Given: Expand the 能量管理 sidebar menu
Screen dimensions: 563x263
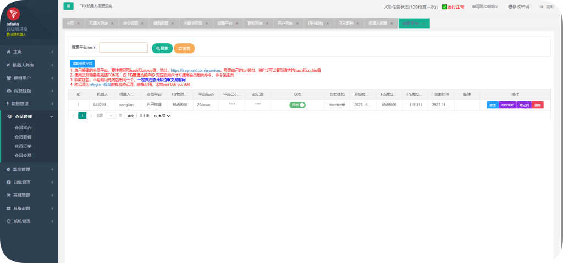Looking at the screenshot, I should pos(29,104).
